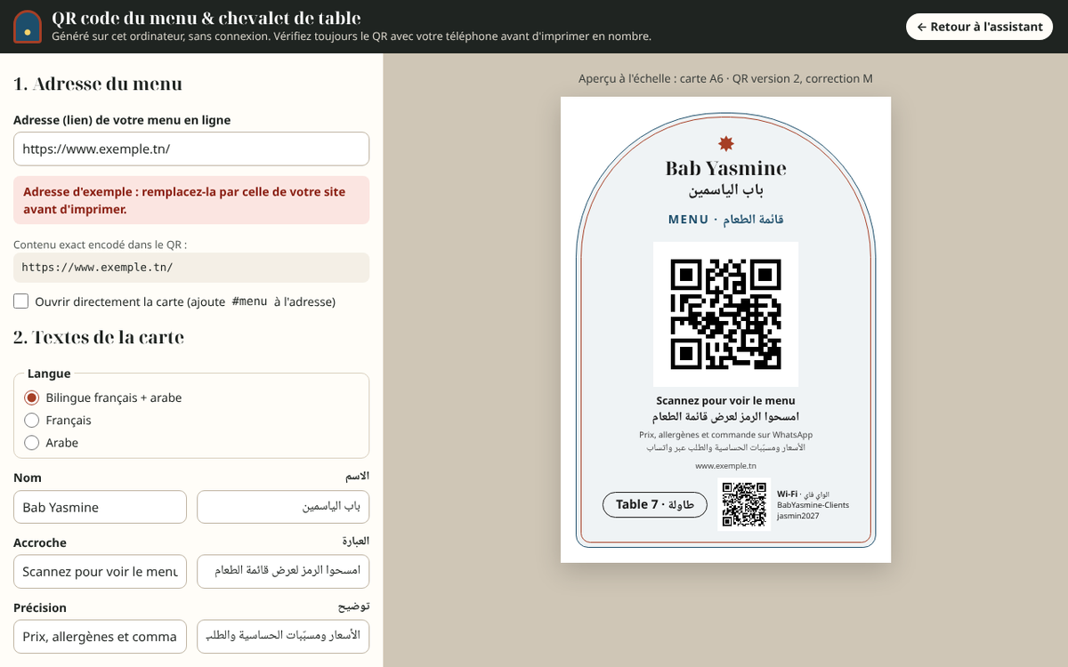Viewport: 1068px width, 667px height.
Task: Enable the Ouvrir directement la carte checkbox
Action: [21, 301]
